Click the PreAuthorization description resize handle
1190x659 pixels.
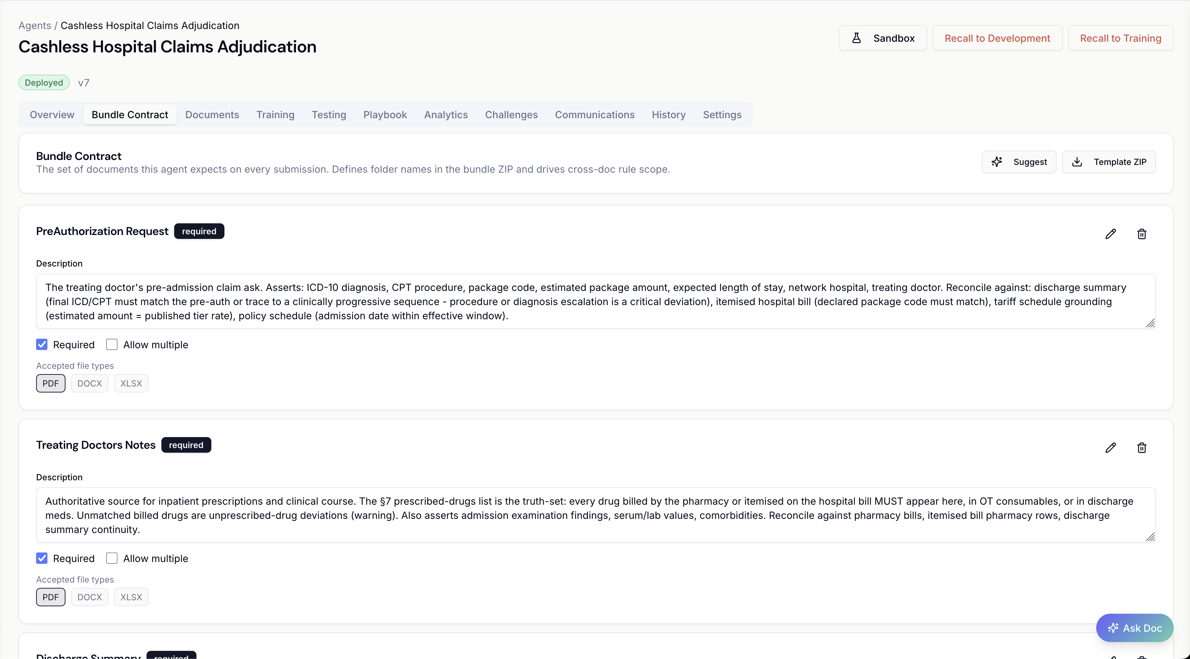tap(1150, 323)
